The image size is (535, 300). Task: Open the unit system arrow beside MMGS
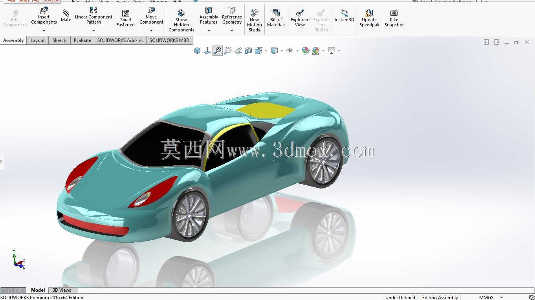pos(502,297)
